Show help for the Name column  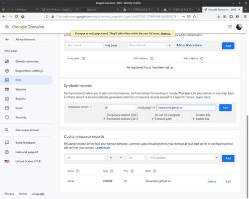click(x=78, y=171)
